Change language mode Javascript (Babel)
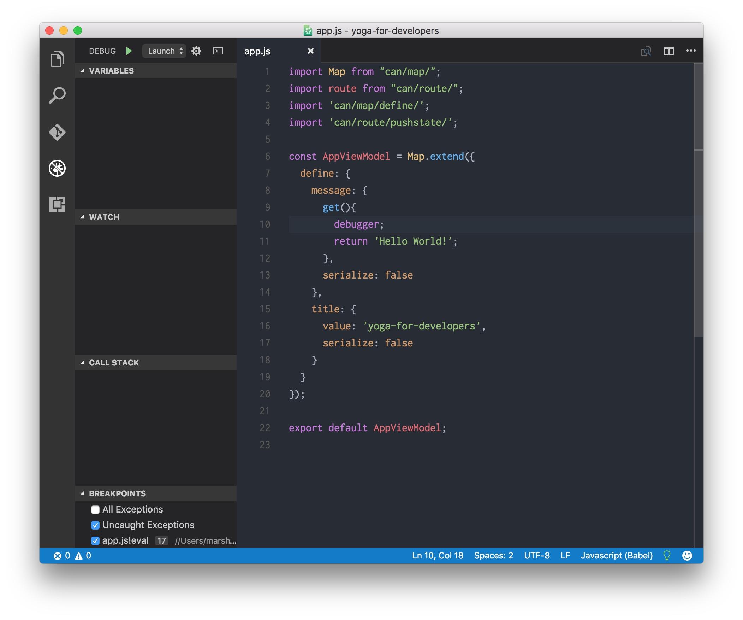Viewport: 743px width, 620px height. click(x=617, y=556)
